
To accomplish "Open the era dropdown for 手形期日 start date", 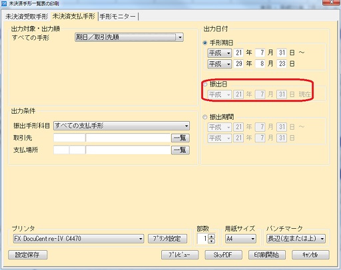I will coord(220,53).
